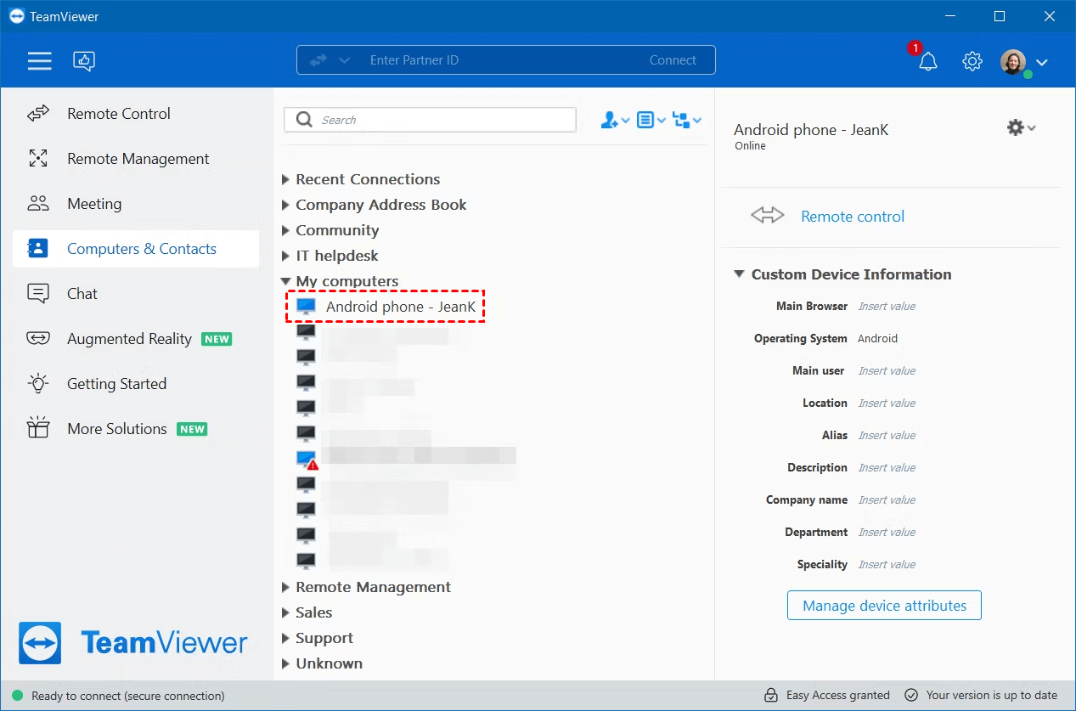
Task: Open the Chat section
Action: [82, 294]
